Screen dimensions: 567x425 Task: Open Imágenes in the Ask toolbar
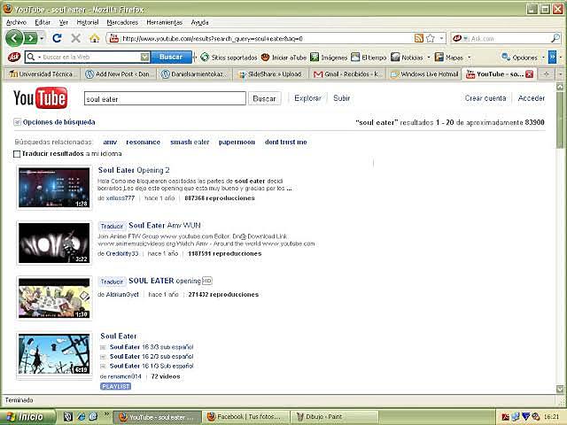pos(329,57)
